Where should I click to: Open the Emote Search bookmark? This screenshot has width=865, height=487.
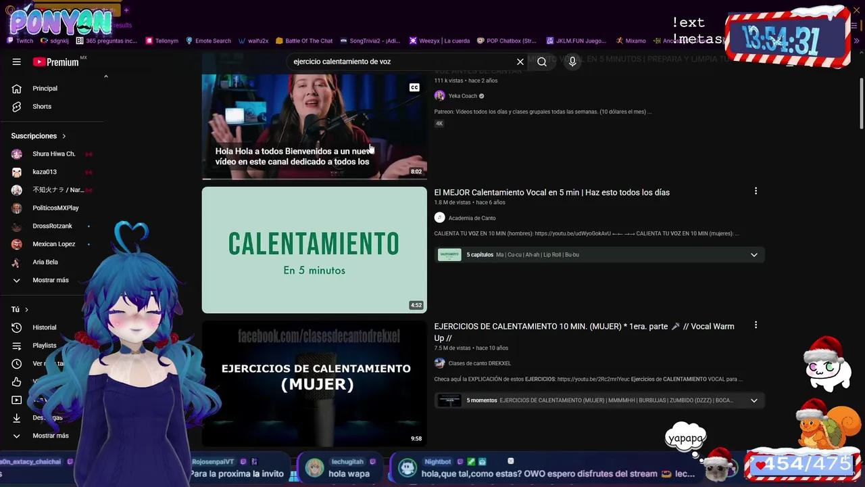point(208,41)
